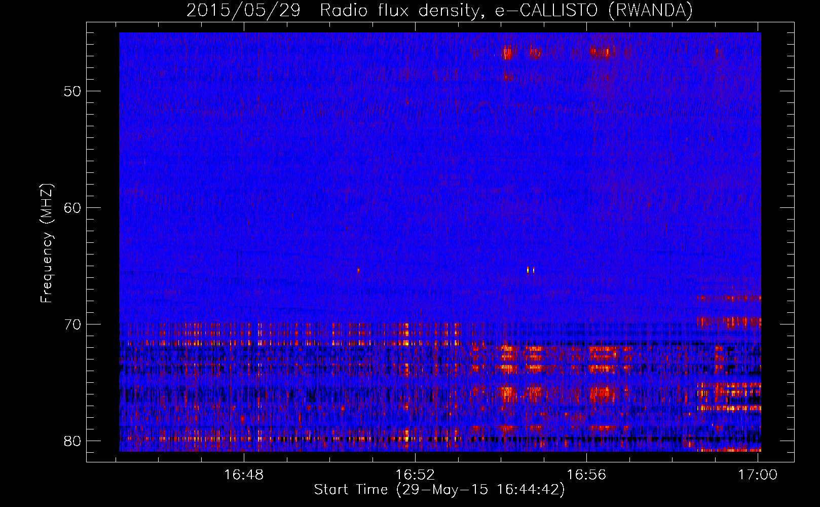Click the "17:00" time tick label
The image size is (820, 507).
click(758, 475)
